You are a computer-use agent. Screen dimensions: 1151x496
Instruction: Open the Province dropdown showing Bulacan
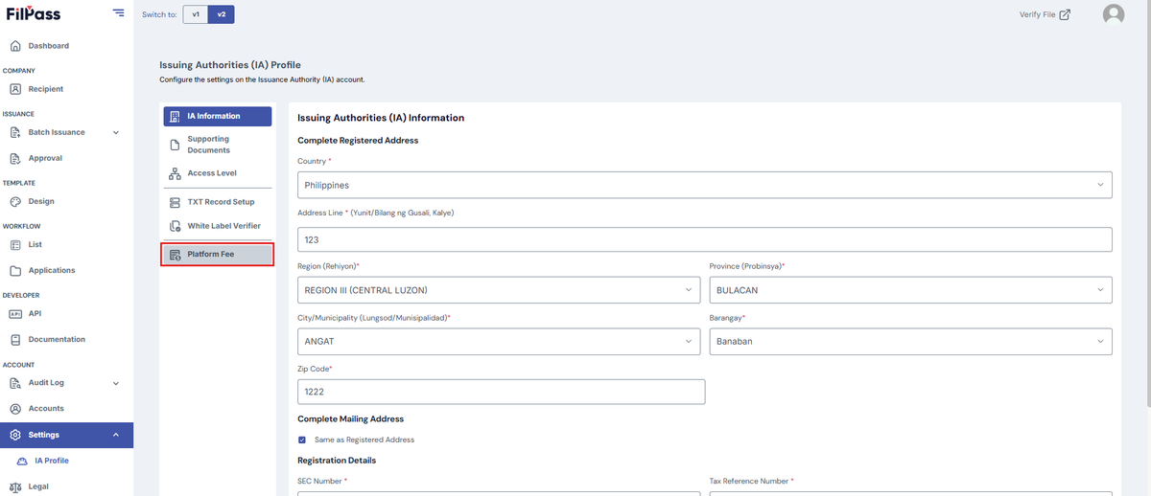pyautogui.click(x=911, y=289)
